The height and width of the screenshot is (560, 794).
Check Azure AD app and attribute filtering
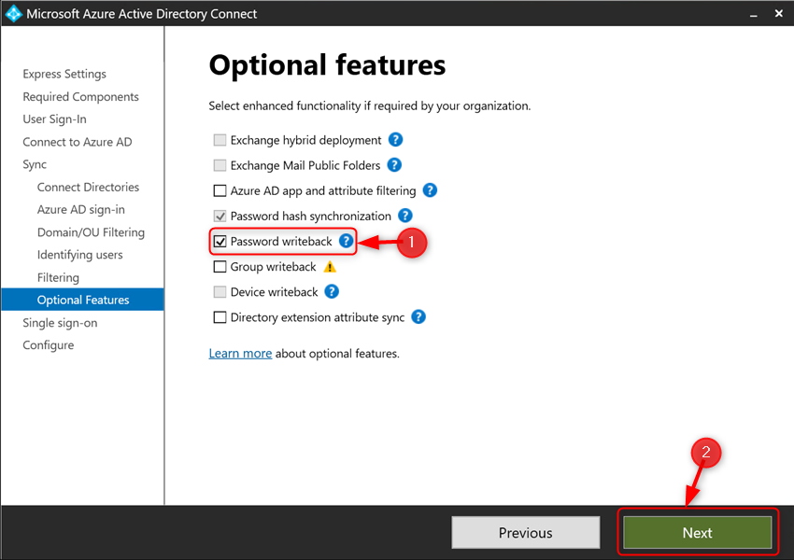pos(220,189)
